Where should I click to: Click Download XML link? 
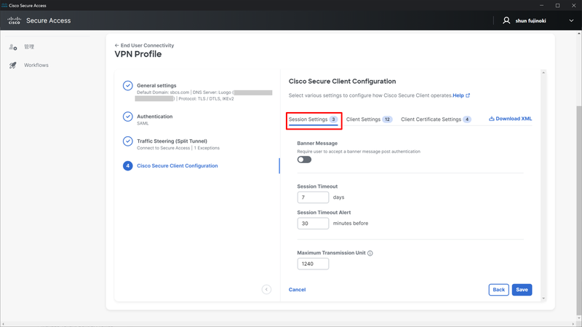511,119
